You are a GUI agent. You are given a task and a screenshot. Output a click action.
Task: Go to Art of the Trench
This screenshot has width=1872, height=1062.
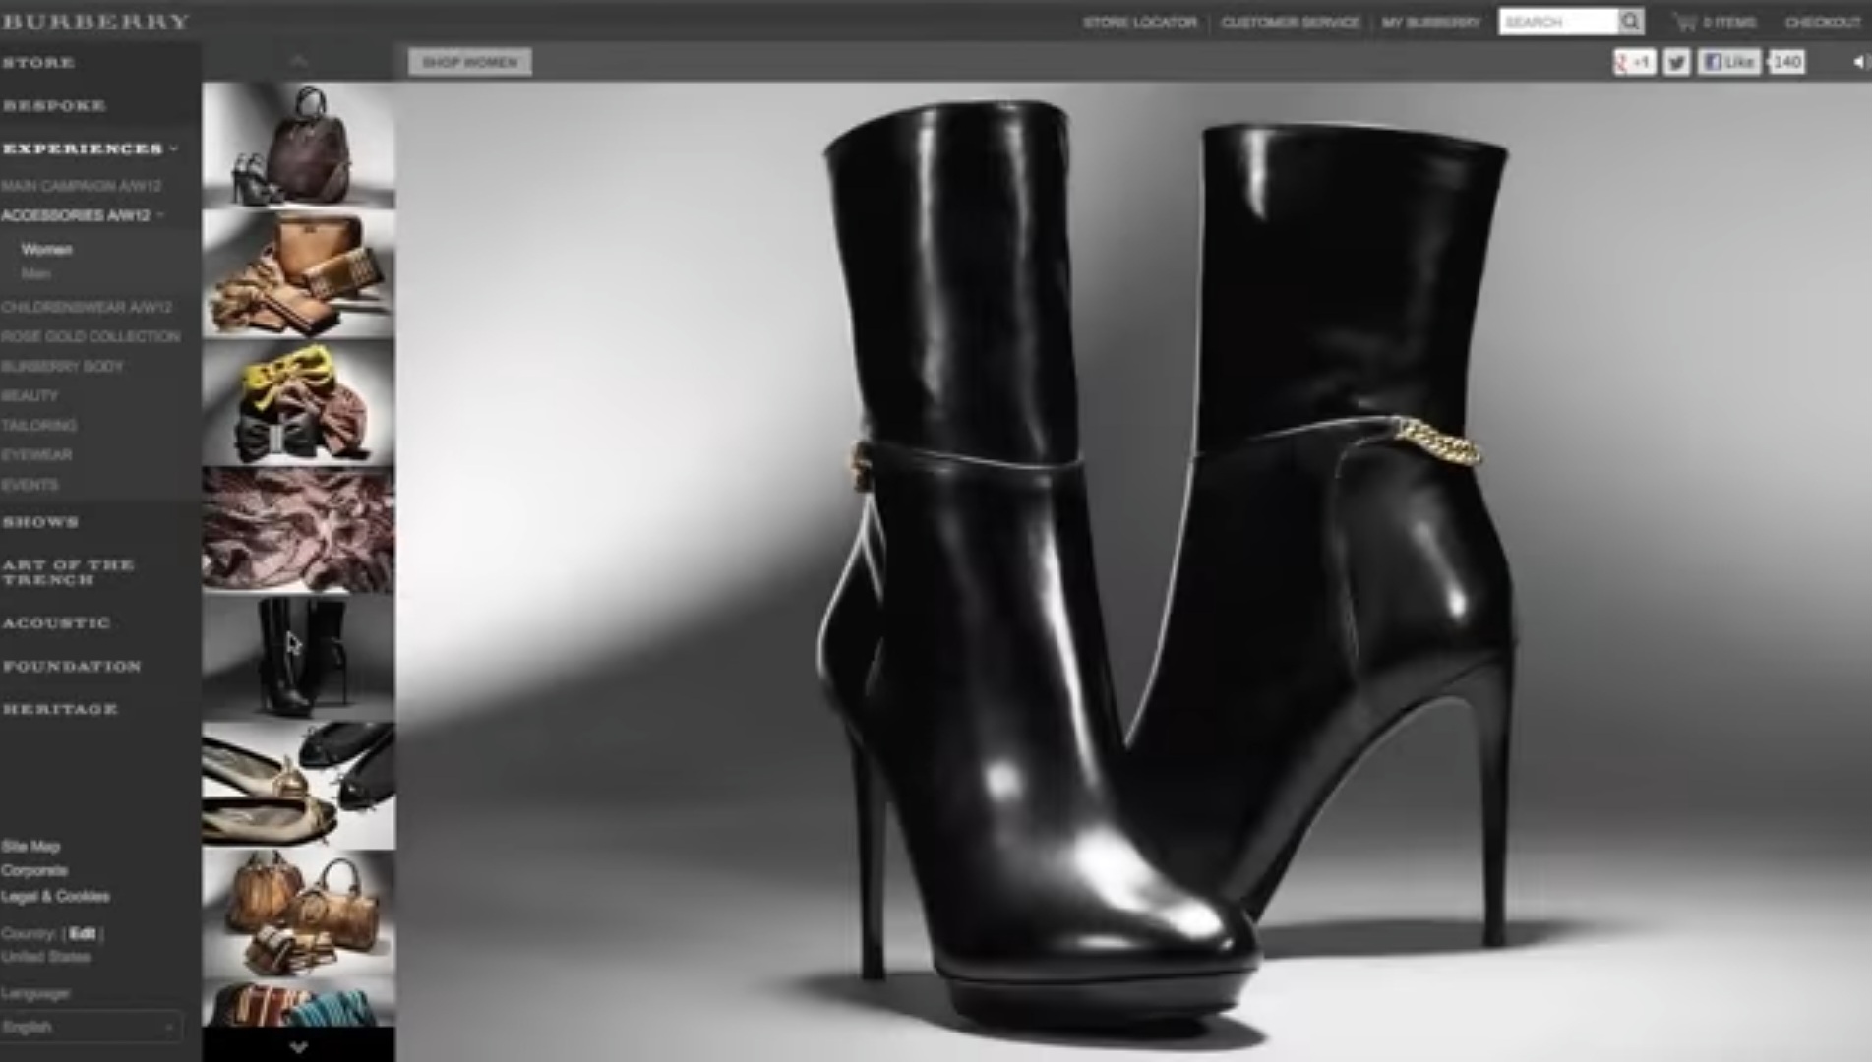point(68,572)
